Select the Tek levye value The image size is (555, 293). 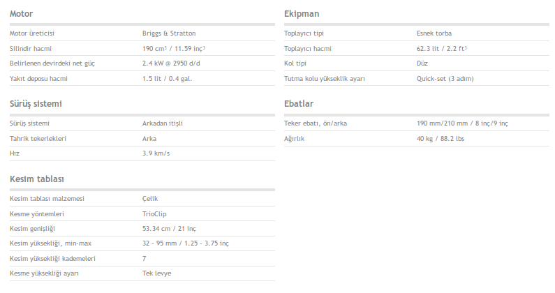point(156,273)
